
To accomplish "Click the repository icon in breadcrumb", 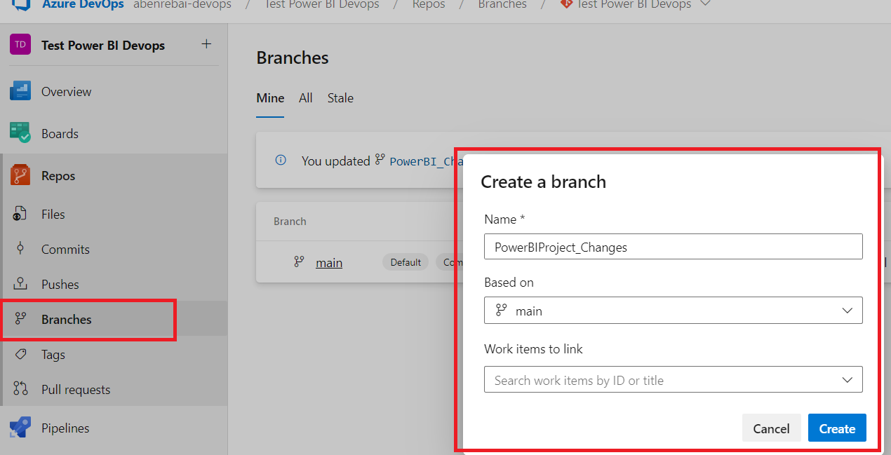I will click(x=566, y=4).
